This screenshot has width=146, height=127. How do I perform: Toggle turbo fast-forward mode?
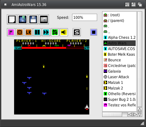click(46, 32)
